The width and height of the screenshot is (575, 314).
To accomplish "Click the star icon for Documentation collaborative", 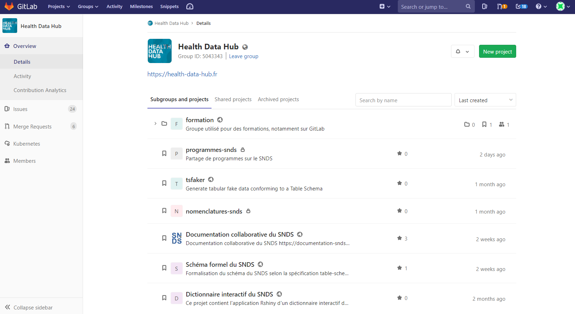I will (400, 238).
